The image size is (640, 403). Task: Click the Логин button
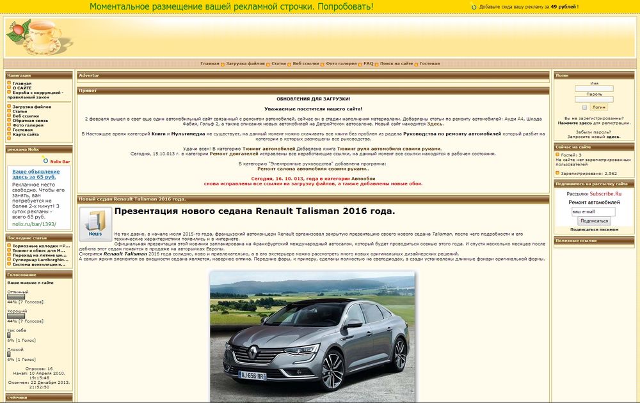pyautogui.click(x=599, y=107)
